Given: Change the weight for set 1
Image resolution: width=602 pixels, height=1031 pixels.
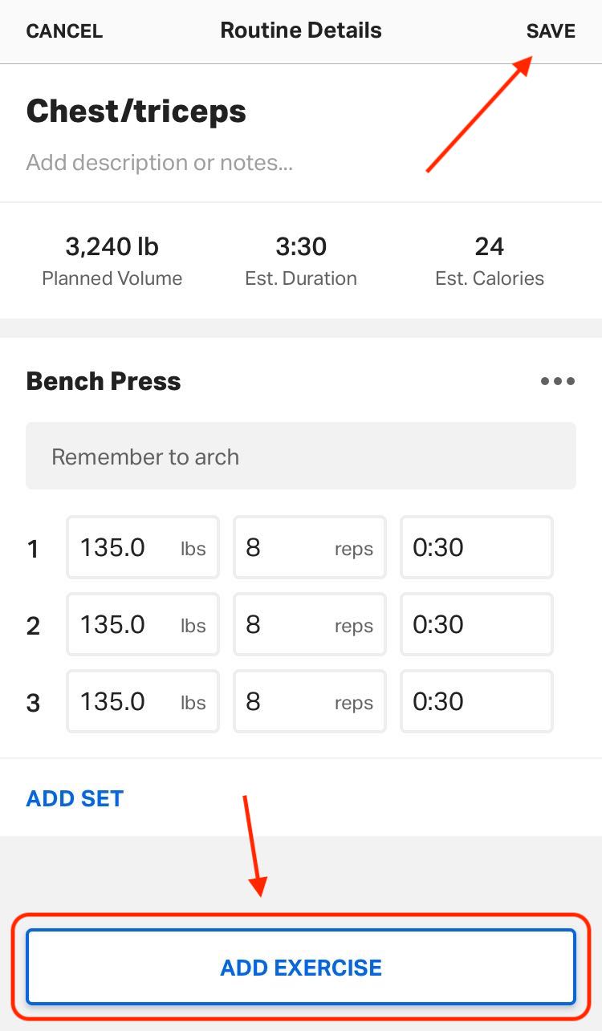Looking at the screenshot, I should pyautogui.click(x=142, y=547).
